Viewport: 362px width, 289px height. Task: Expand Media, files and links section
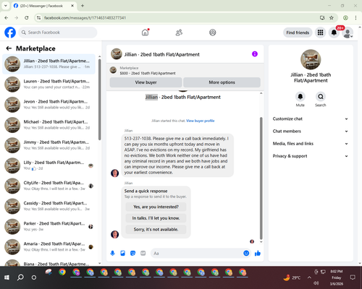(311, 144)
